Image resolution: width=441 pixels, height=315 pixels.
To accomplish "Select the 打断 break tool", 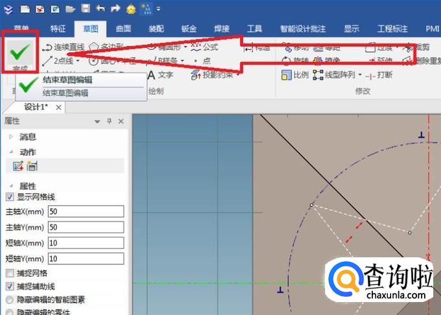I will [379, 75].
